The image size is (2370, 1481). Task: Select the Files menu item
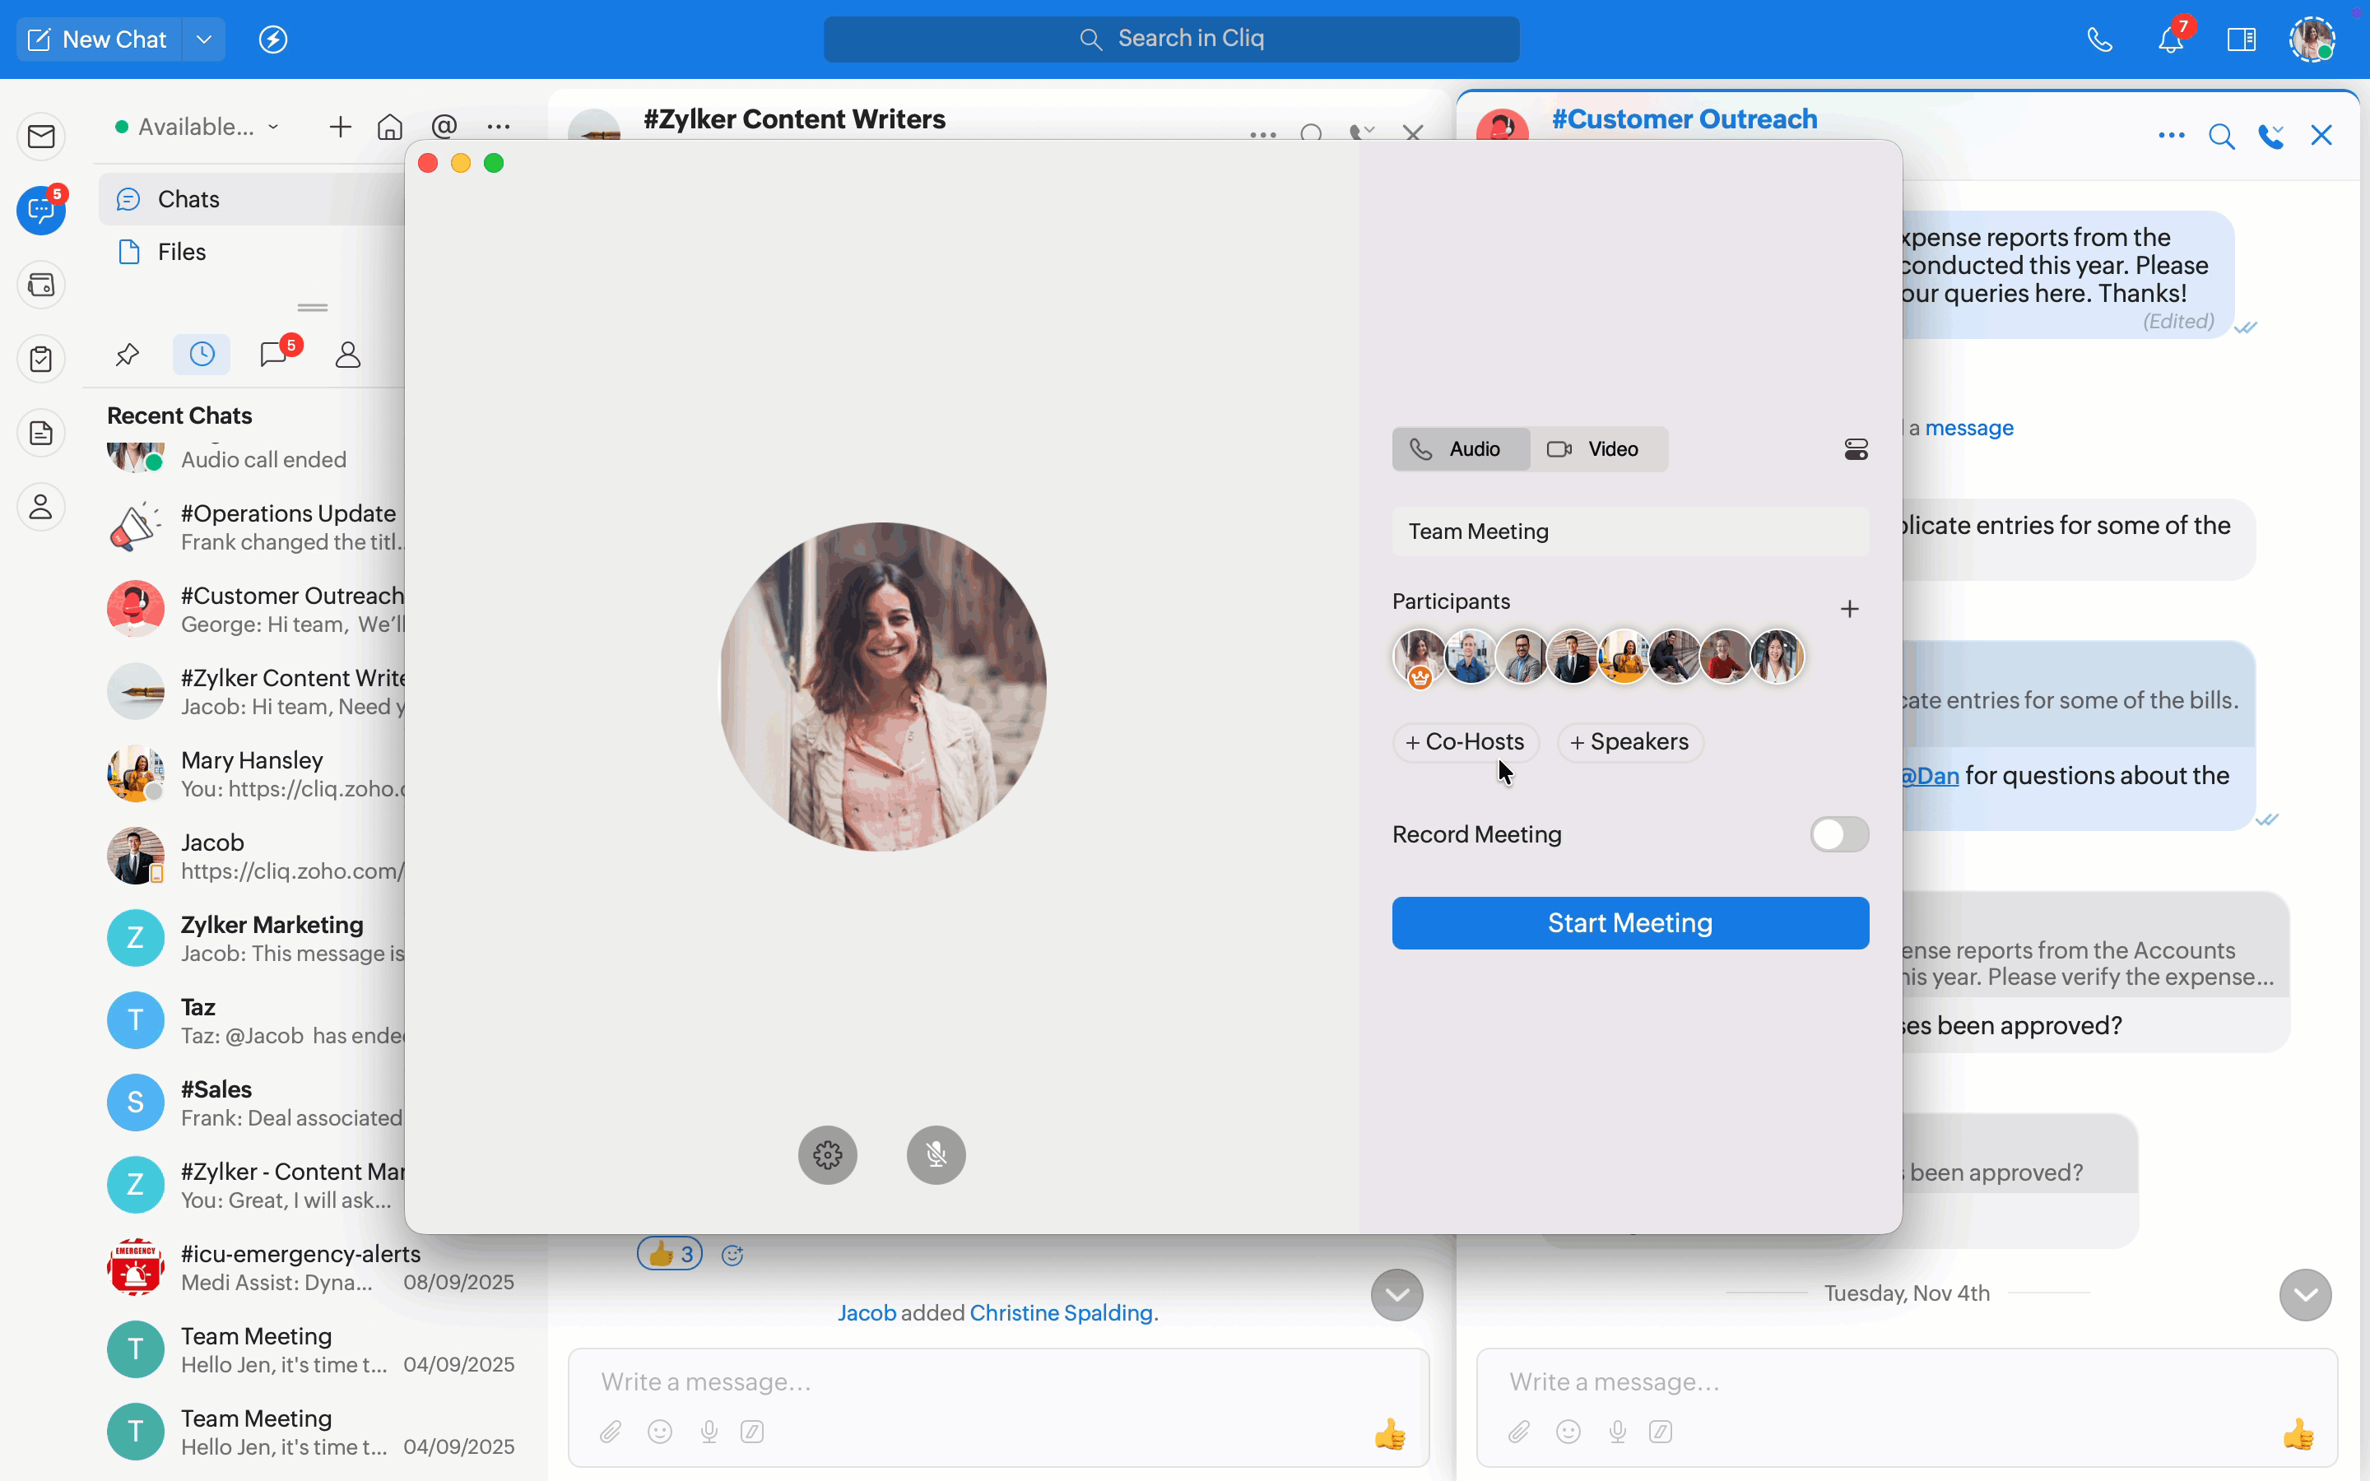(x=181, y=252)
